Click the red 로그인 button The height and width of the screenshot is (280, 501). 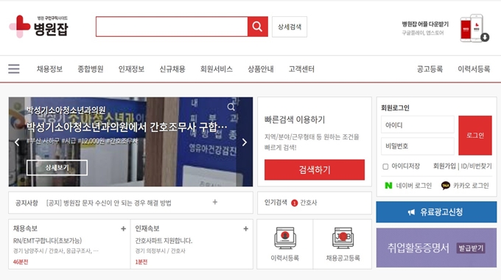475,135
